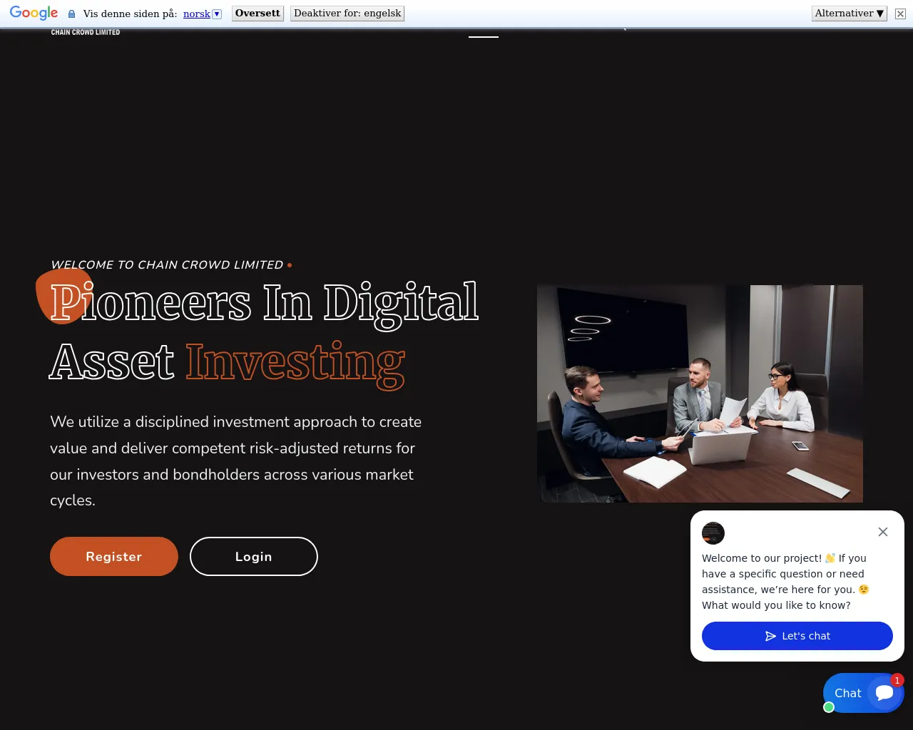Close the Google translate bar
The image size is (913, 730).
pos(900,14)
